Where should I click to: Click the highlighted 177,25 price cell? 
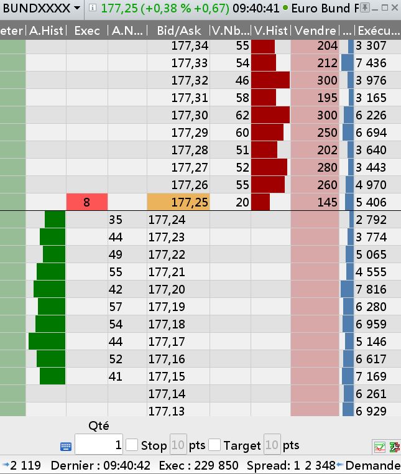(x=178, y=202)
